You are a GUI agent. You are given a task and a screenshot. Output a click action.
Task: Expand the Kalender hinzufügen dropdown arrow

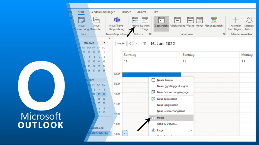tap(242, 29)
